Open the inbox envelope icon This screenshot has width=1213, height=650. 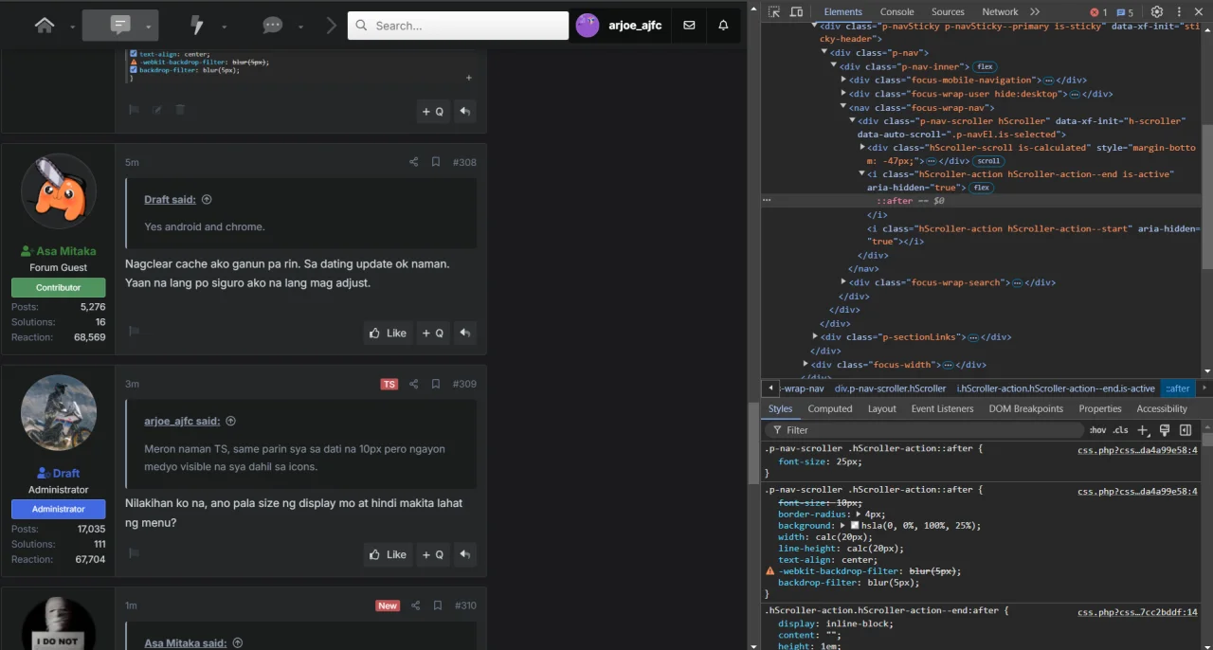689,26
